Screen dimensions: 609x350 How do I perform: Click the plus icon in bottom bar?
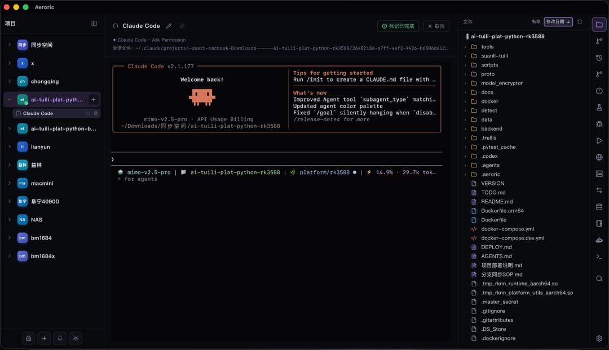pos(45,338)
